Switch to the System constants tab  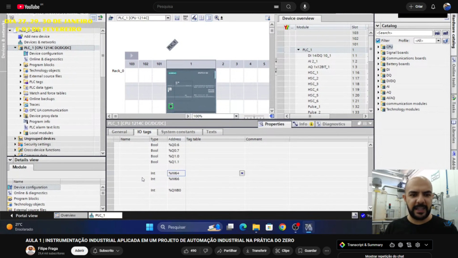click(178, 132)
